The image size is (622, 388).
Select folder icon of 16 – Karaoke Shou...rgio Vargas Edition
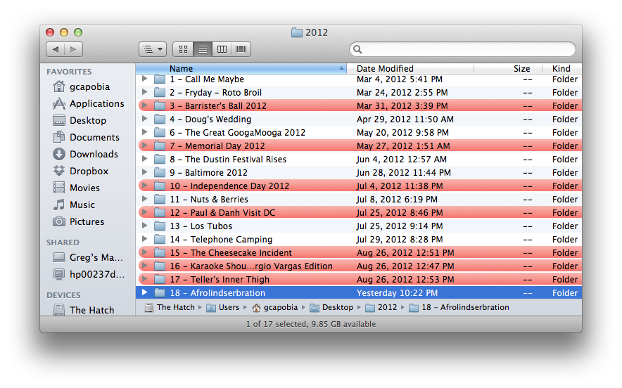pyautogui.click(x=160, y=266)
